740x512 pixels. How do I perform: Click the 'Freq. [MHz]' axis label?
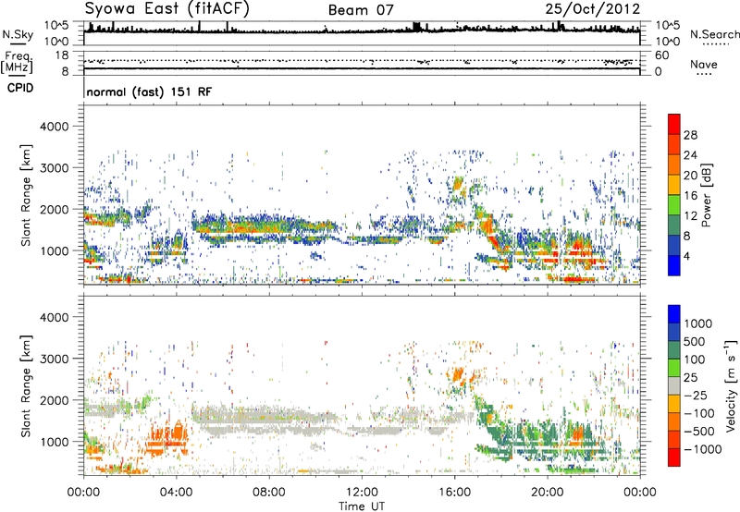[x=17, y=63]
